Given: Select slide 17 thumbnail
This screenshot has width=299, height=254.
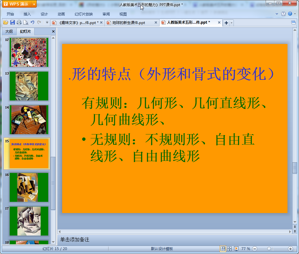Looking at the screenshot, I should [x=29, y=221].
